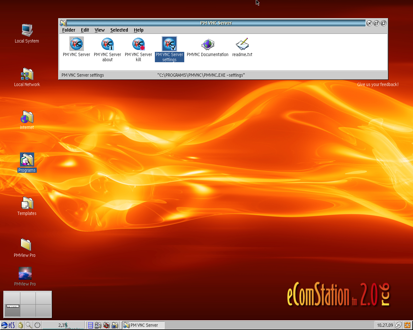This screenshot has width=413, height=330.
Task: Click the 10.27.09 clock in taskbar
Action: 385,325
